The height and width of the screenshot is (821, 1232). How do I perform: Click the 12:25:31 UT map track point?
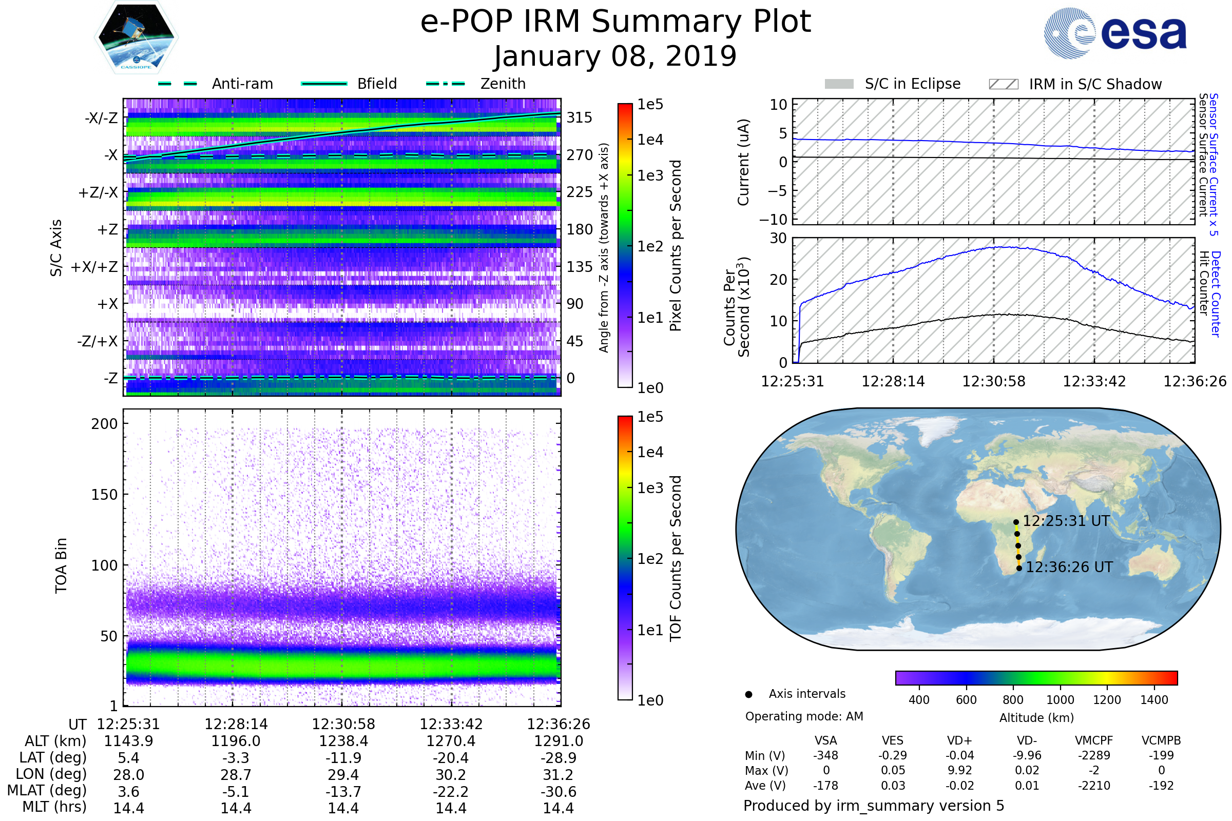1016,522
